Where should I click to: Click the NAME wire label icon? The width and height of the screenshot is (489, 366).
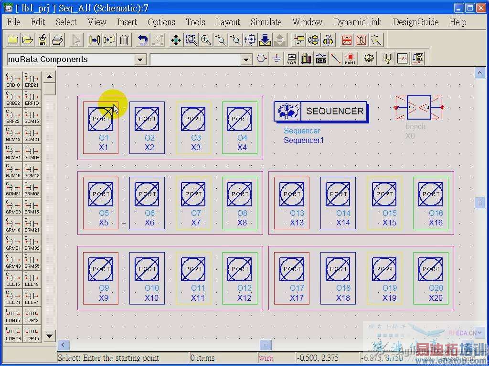point(350,59)
